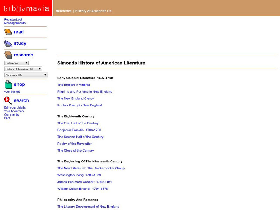View your basket
Viewport: 280px width, 210px height.
click(12, 92)
